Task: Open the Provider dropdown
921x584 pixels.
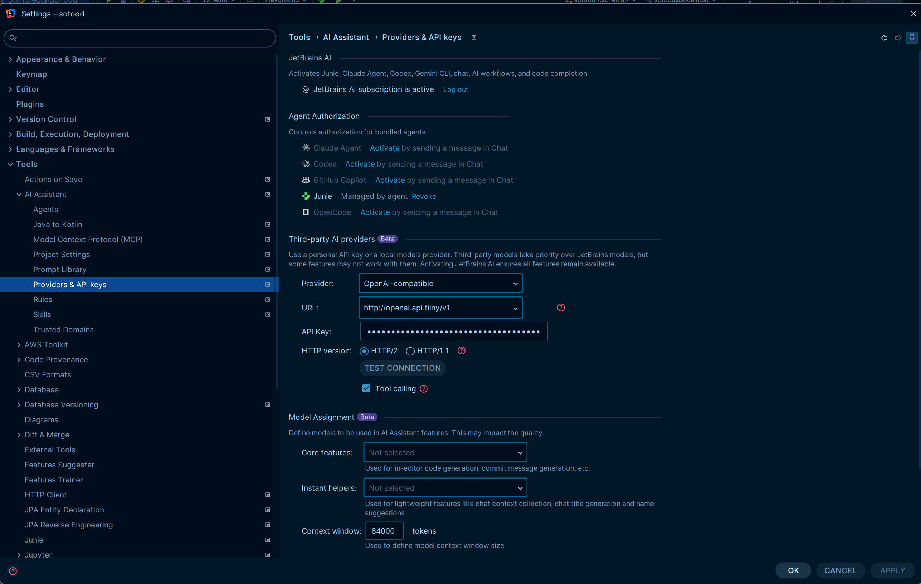Action: point(440,284)
